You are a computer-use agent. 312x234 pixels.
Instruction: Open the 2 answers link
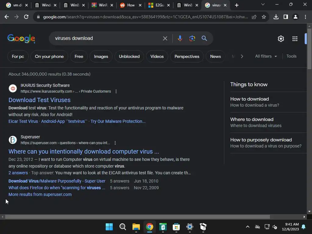pyautogui.click(x=18, y=173)
